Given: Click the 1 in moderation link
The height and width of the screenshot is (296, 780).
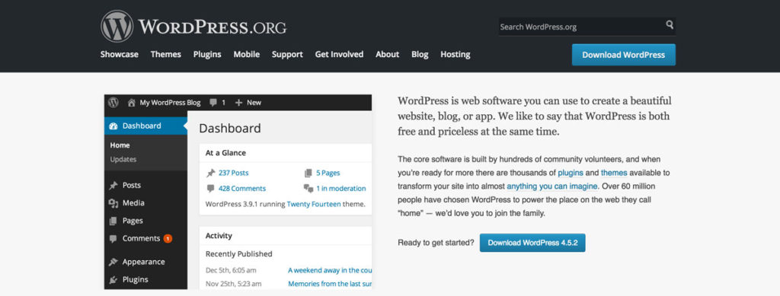Looking at the screenshot, I should pos(341,189).
